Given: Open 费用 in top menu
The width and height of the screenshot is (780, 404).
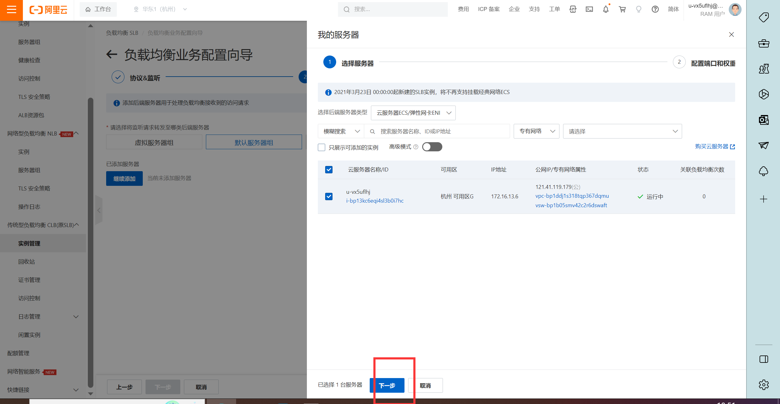Looking at the screenshot, I should [x=463, y=9].
